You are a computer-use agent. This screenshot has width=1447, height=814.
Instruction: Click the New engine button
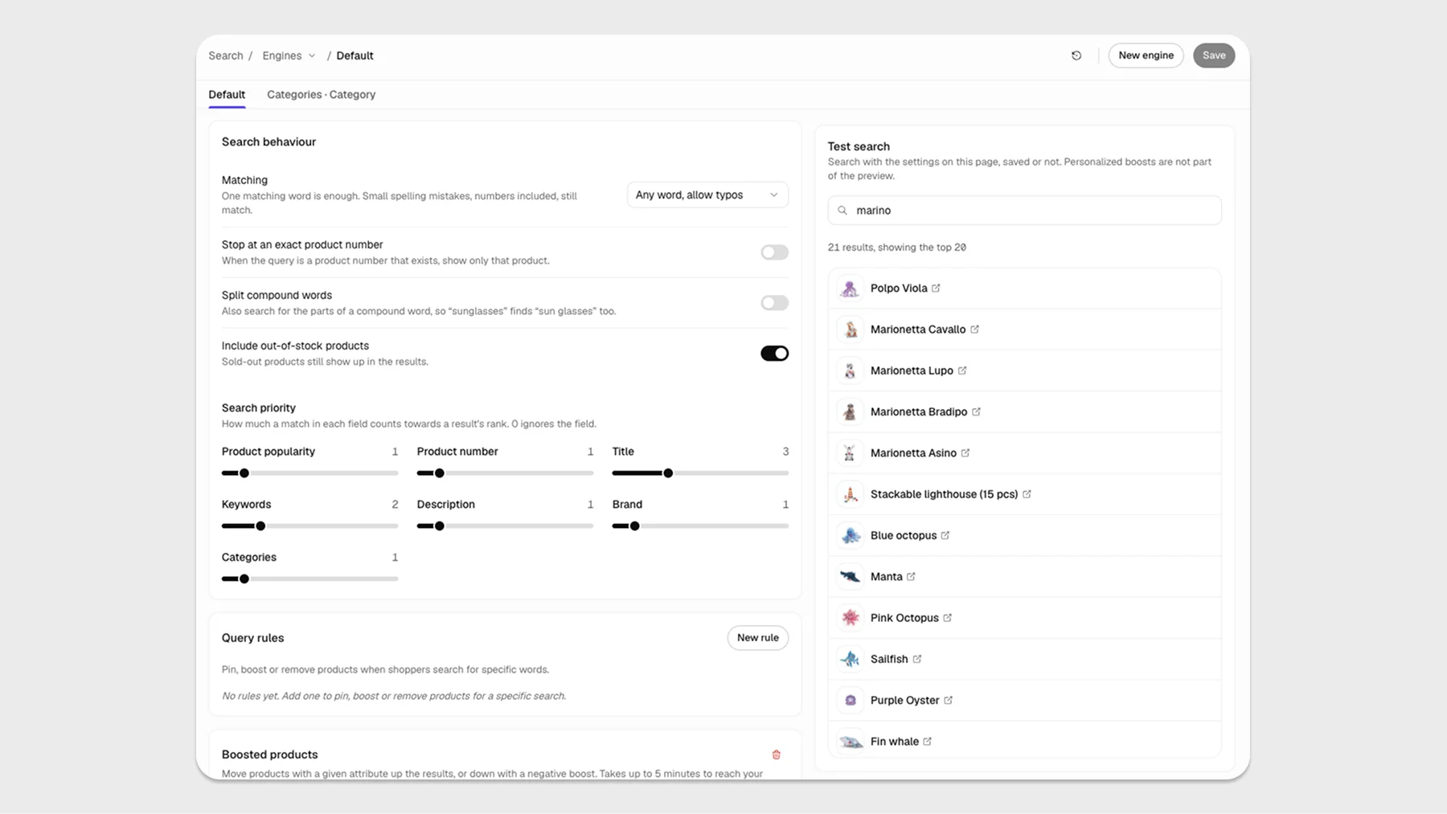pos(1146,55)
